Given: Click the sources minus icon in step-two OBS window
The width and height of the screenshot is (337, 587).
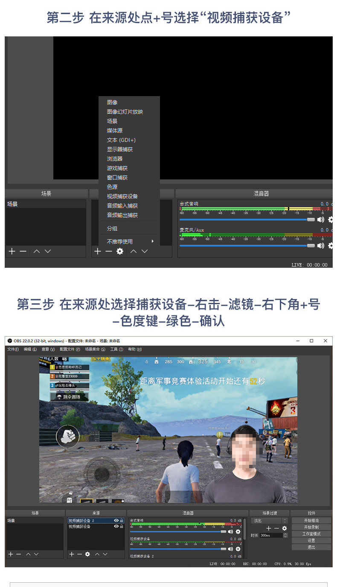Looking at the screenshot, I should tap(109, 251).
